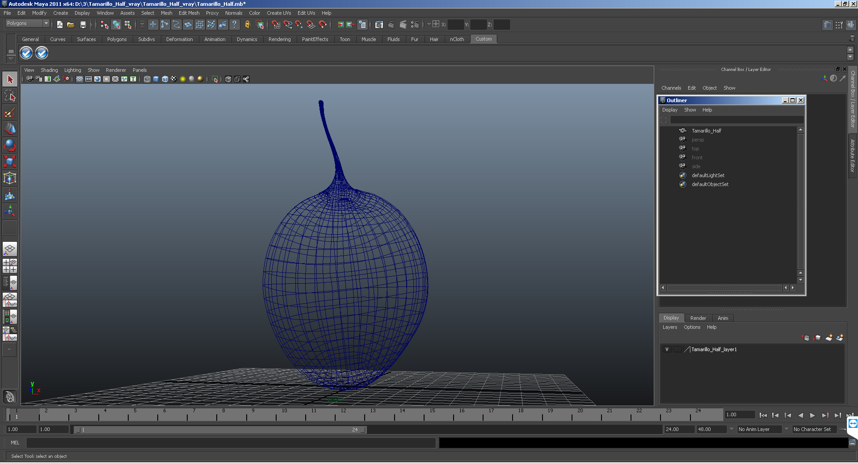Screen dimensions: 858x464
Task: Open Script Editor icon at command line
Action: pyautogui.click(x=852, y=443)
